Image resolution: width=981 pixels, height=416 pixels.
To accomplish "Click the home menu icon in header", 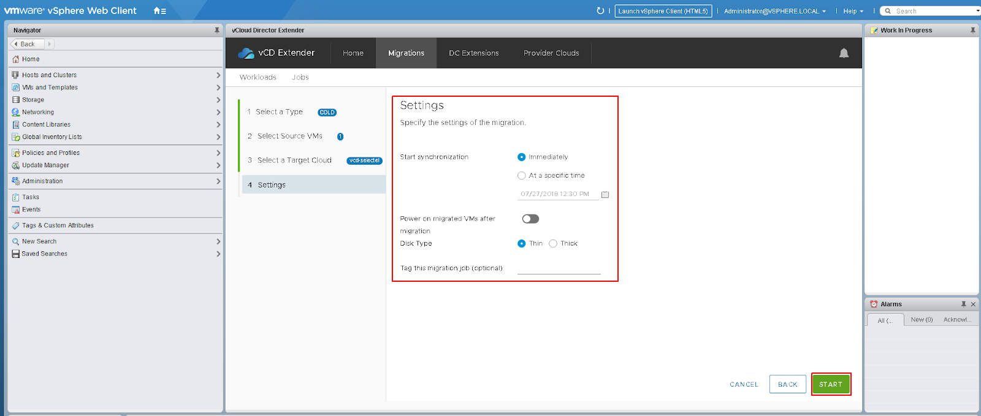I will 159,11.
